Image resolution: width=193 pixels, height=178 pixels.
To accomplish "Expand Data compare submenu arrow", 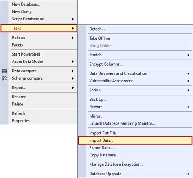I will click(x=73, y=71).
